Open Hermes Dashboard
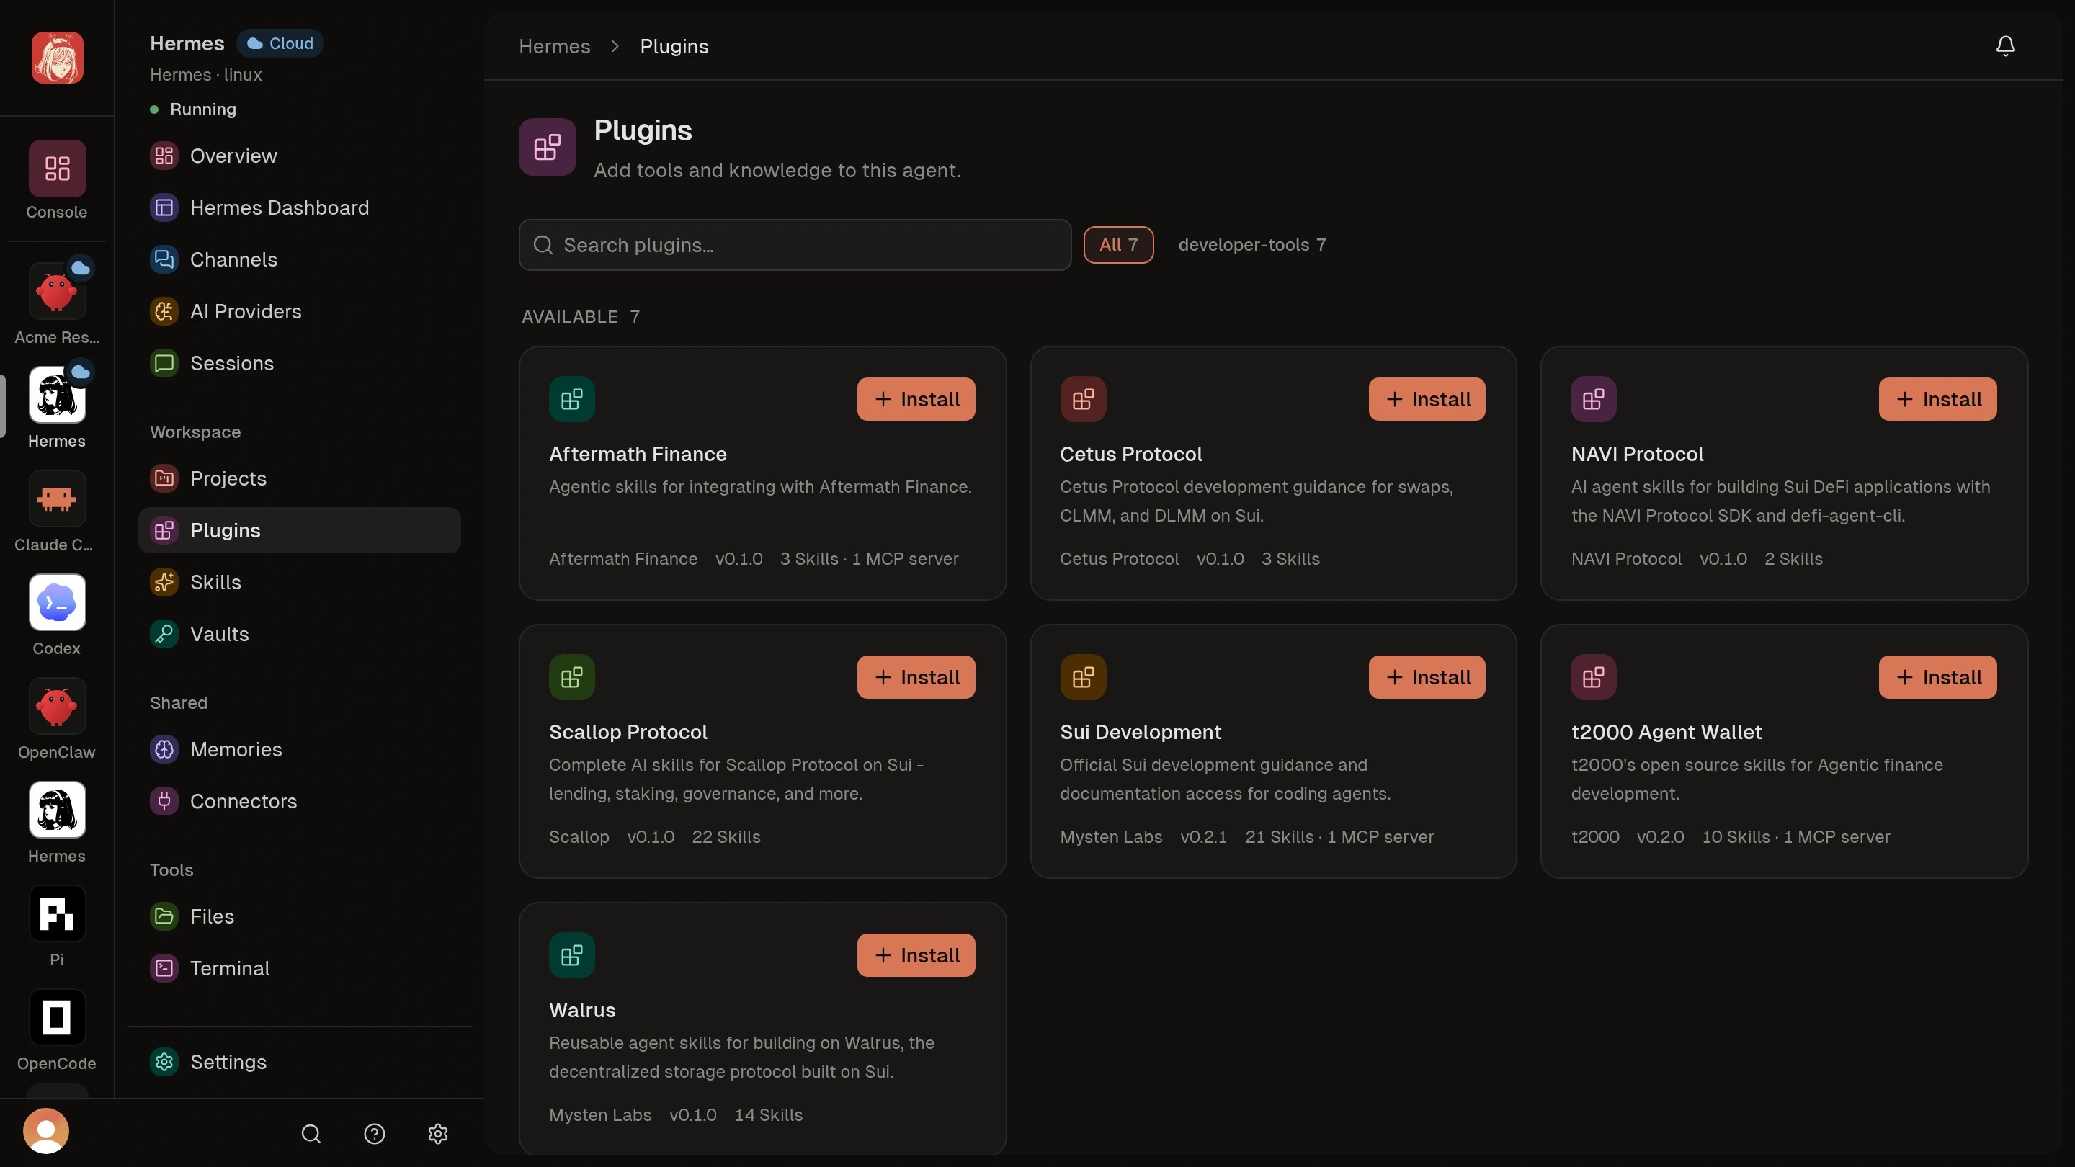 coord(300,207)
